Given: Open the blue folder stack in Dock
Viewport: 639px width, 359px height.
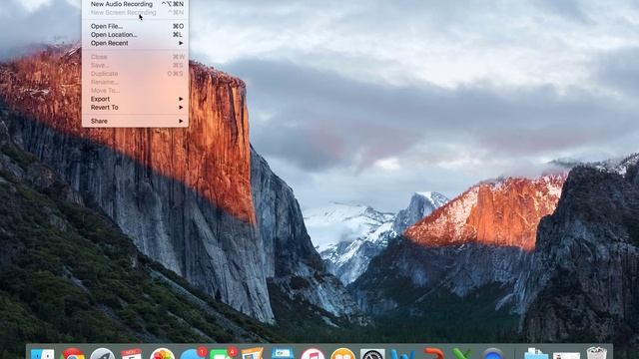Looking at the screenshot, I should pos(536,354).
